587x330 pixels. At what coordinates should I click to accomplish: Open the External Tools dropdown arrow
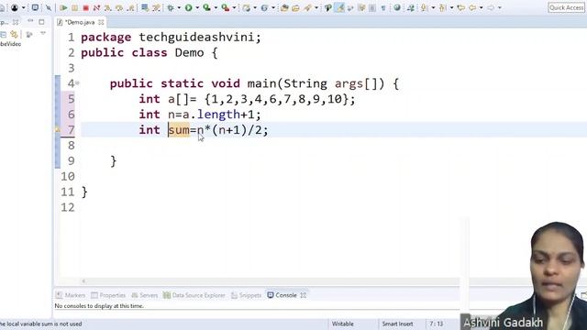coord(234,7)
